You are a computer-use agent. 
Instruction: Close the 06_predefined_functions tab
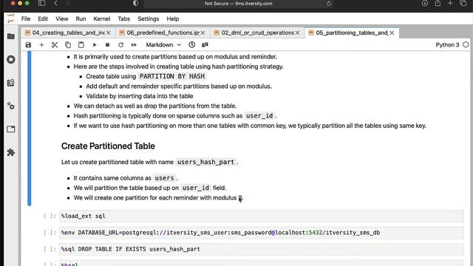click(203, 33)
